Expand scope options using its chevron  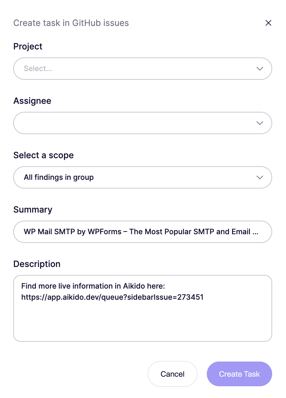coord(260,177)
